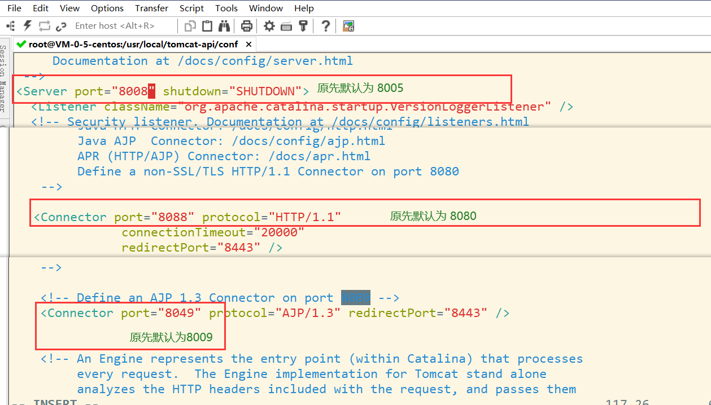Click the HTTP redirectPort="8443" line
Image resolution: width=711 pixels, height=405 pixels.
[x=202, y=247]
